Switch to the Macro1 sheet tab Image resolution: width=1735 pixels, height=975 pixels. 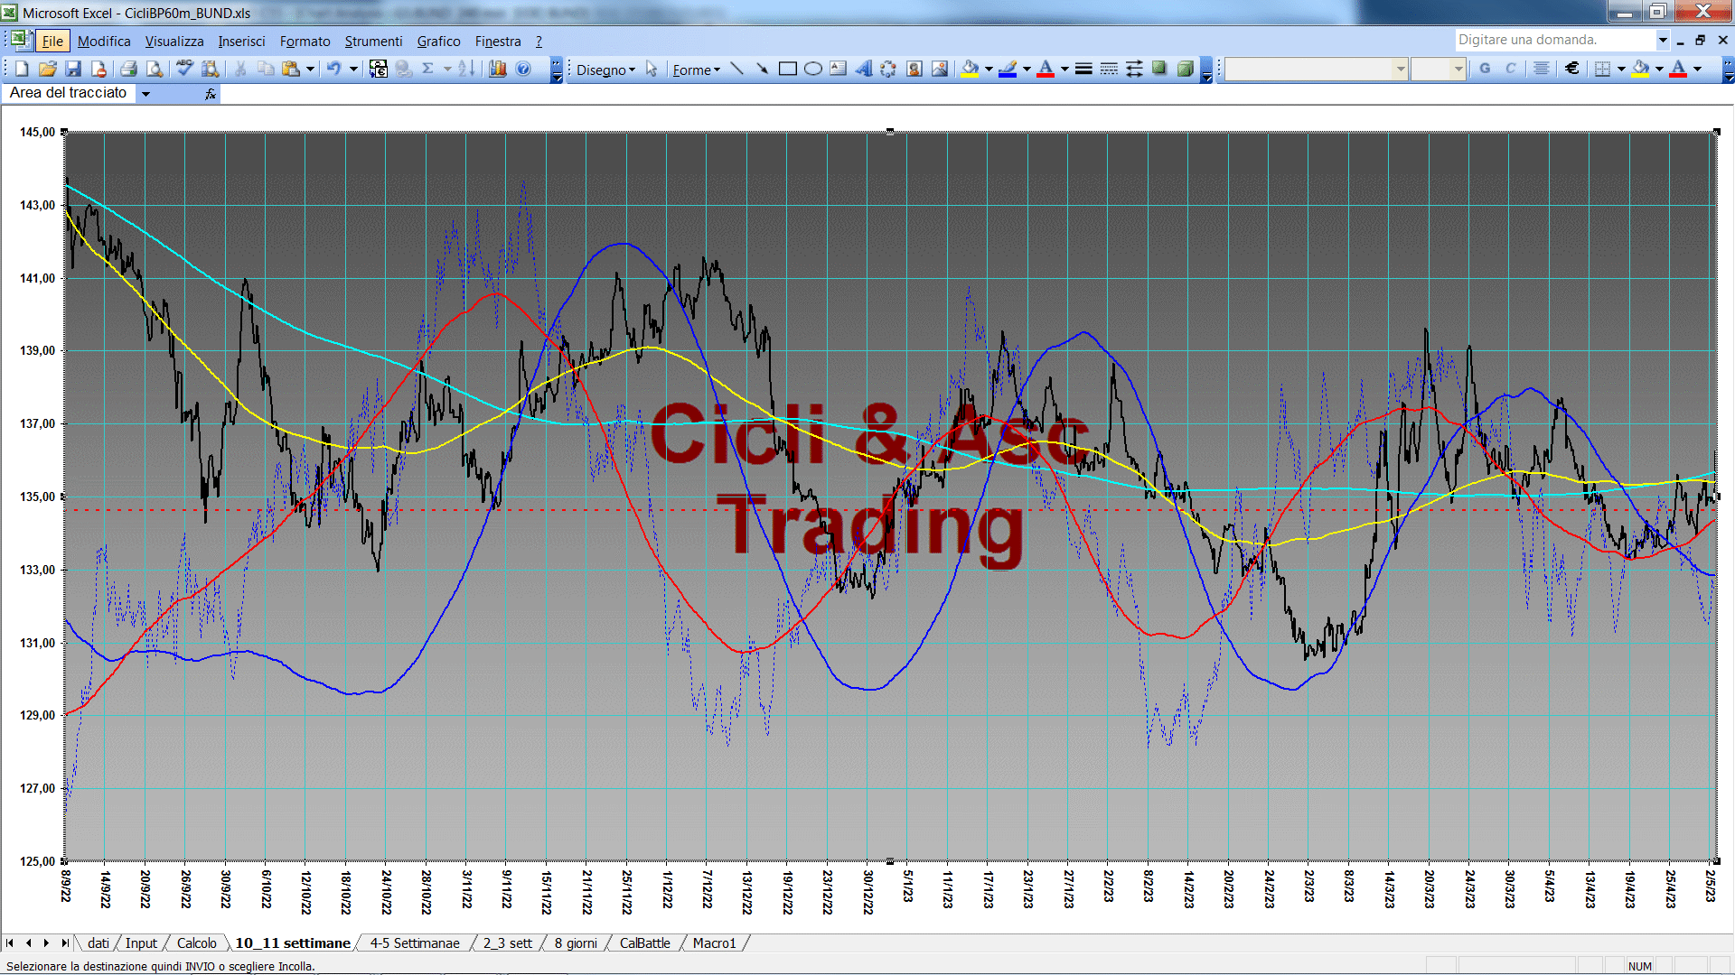click(x=714, y=942)
